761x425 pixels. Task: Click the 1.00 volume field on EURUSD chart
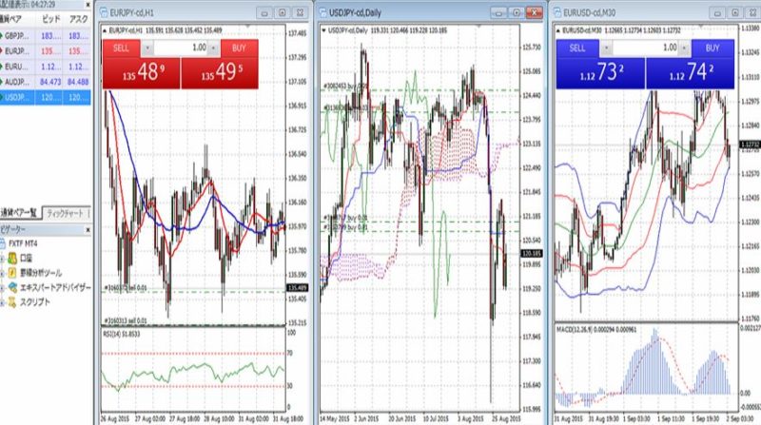pyautogui.click(x=645, y=48)
